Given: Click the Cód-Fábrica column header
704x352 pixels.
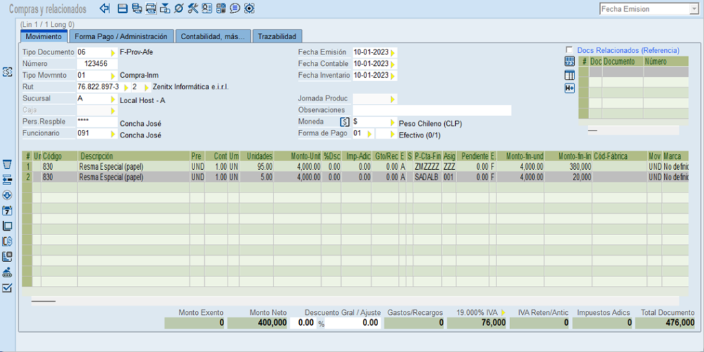Looking at the screenshot, I should pos(619,156).
